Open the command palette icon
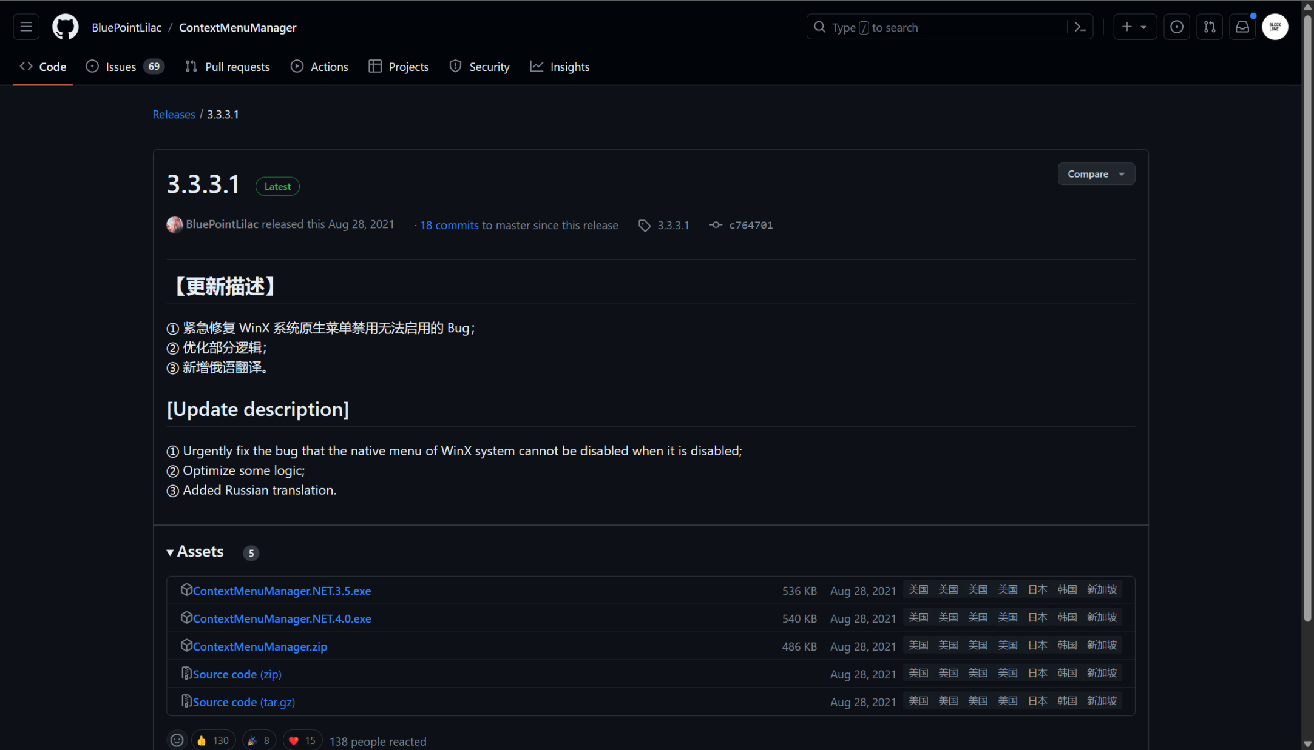The width and height of the screenshot is (1314, 750). point(1080,27)
